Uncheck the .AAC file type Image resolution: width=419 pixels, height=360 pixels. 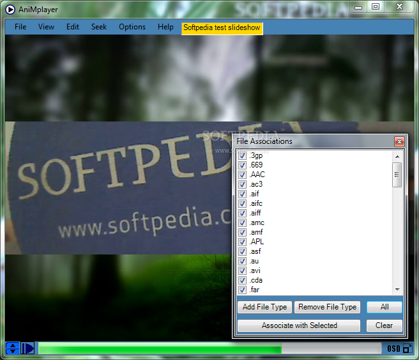[x=242, y=175]
